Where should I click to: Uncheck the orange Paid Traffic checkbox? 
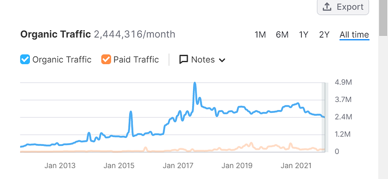tap(106, 60)
